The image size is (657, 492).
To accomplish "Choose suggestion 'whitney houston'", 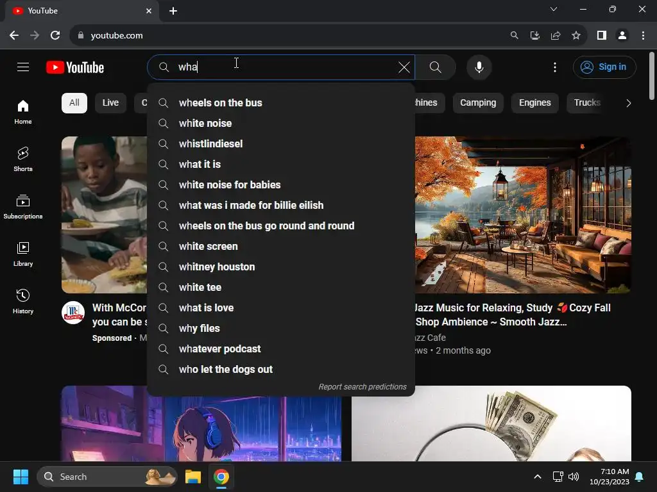I will click(281, 266).
